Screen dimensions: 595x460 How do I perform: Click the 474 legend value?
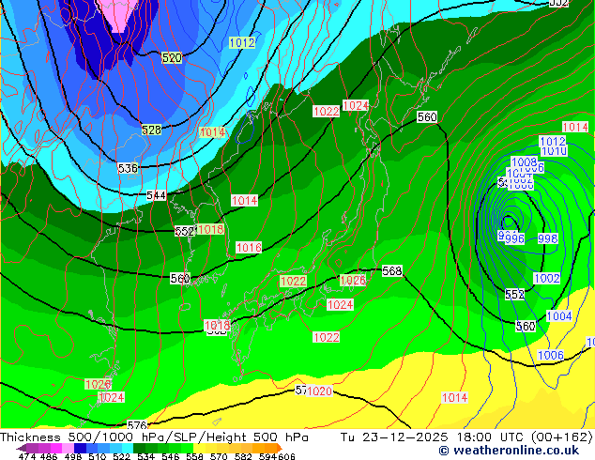(x=27, y=456)
